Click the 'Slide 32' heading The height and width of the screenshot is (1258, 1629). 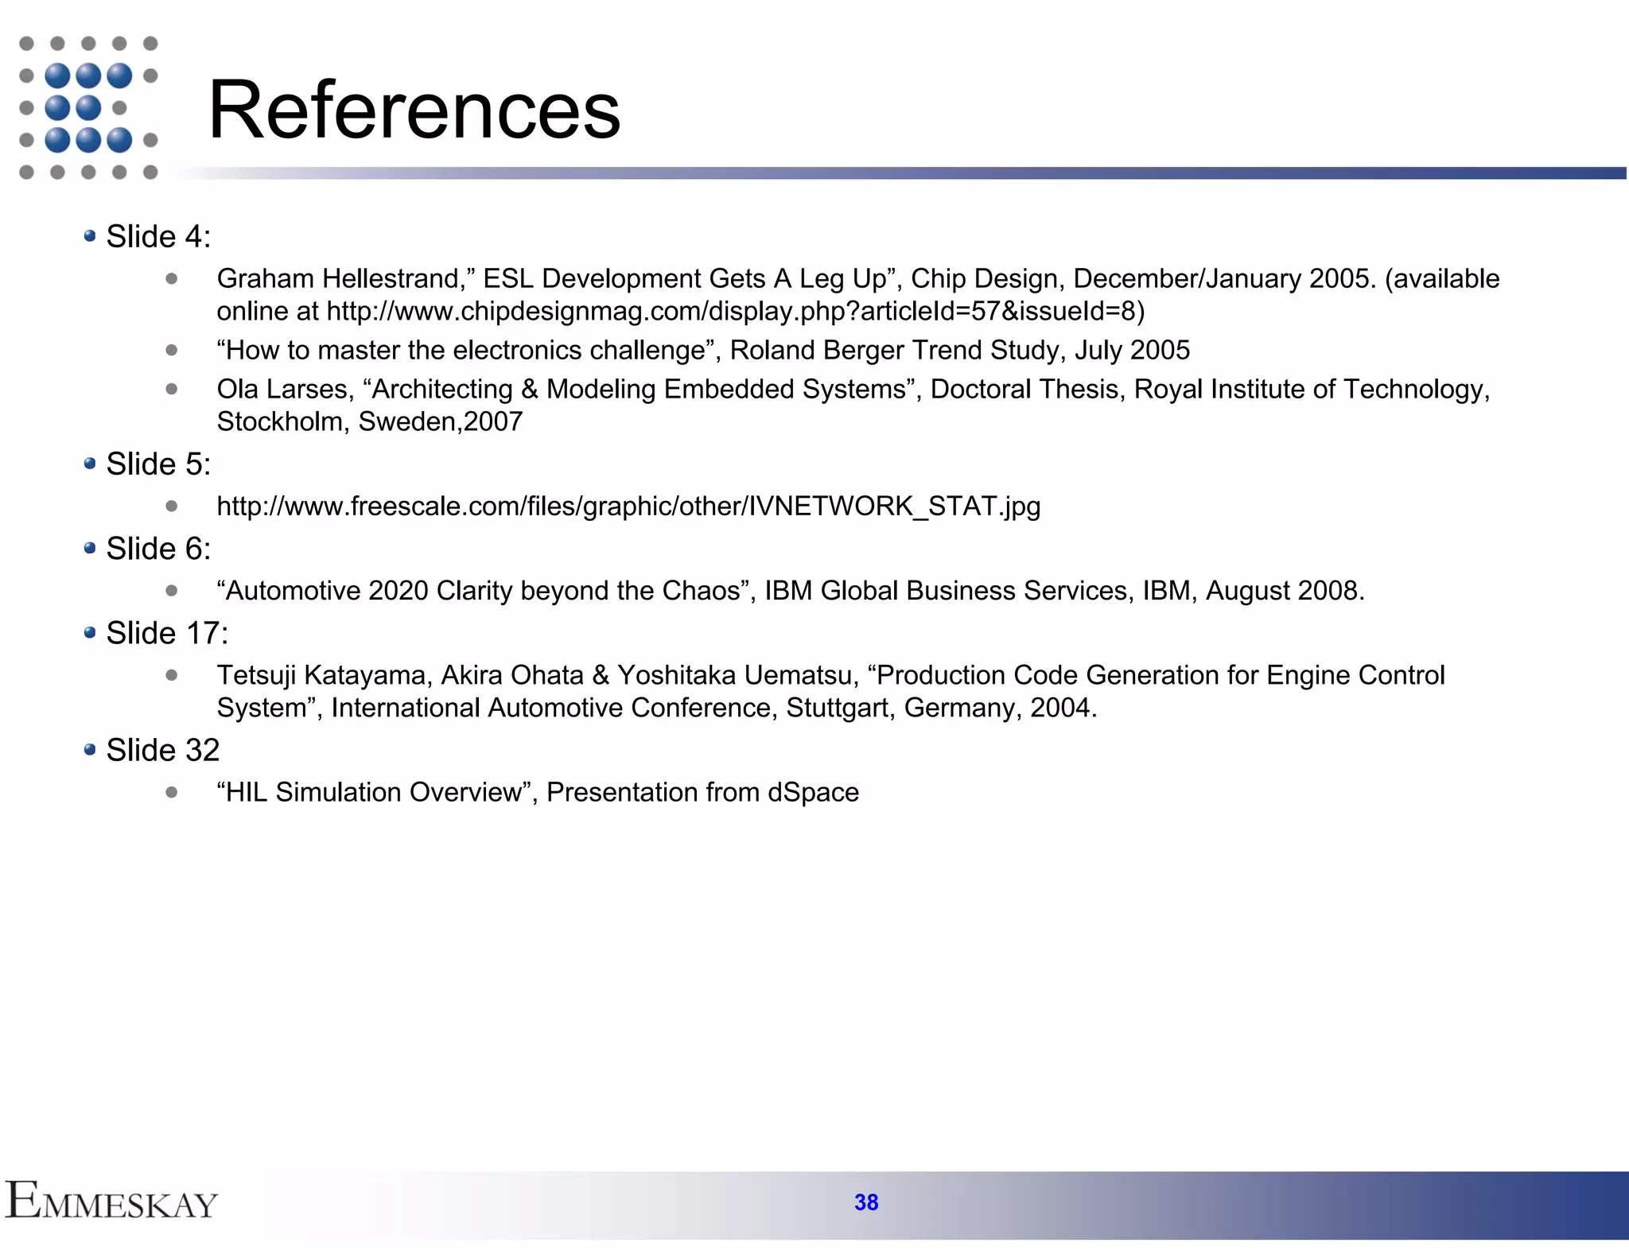(162, 750)
